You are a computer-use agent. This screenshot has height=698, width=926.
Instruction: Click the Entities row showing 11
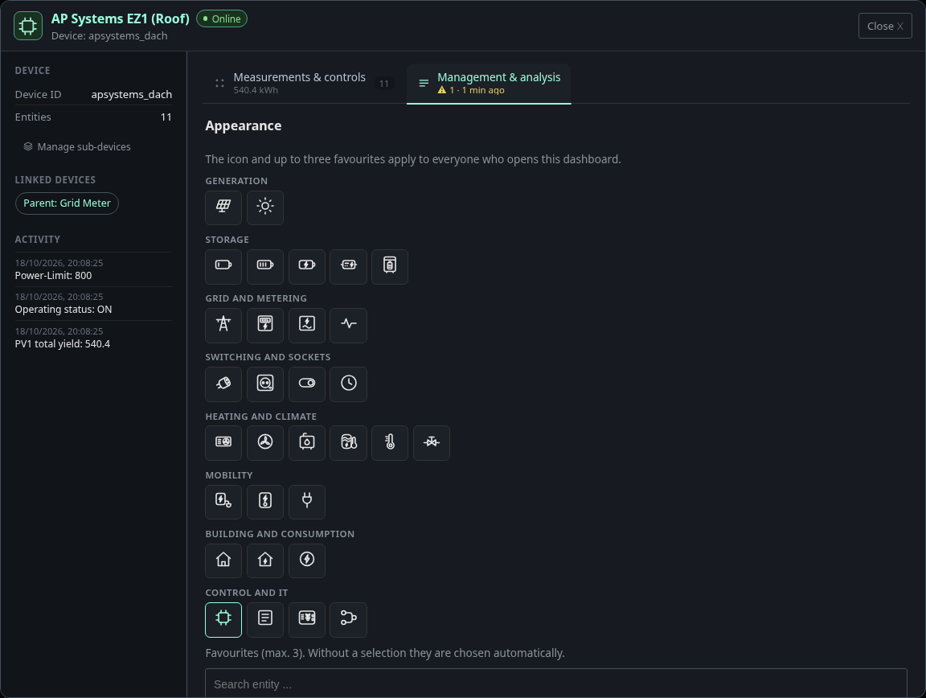pyautogui.click(x=93, y=117)
